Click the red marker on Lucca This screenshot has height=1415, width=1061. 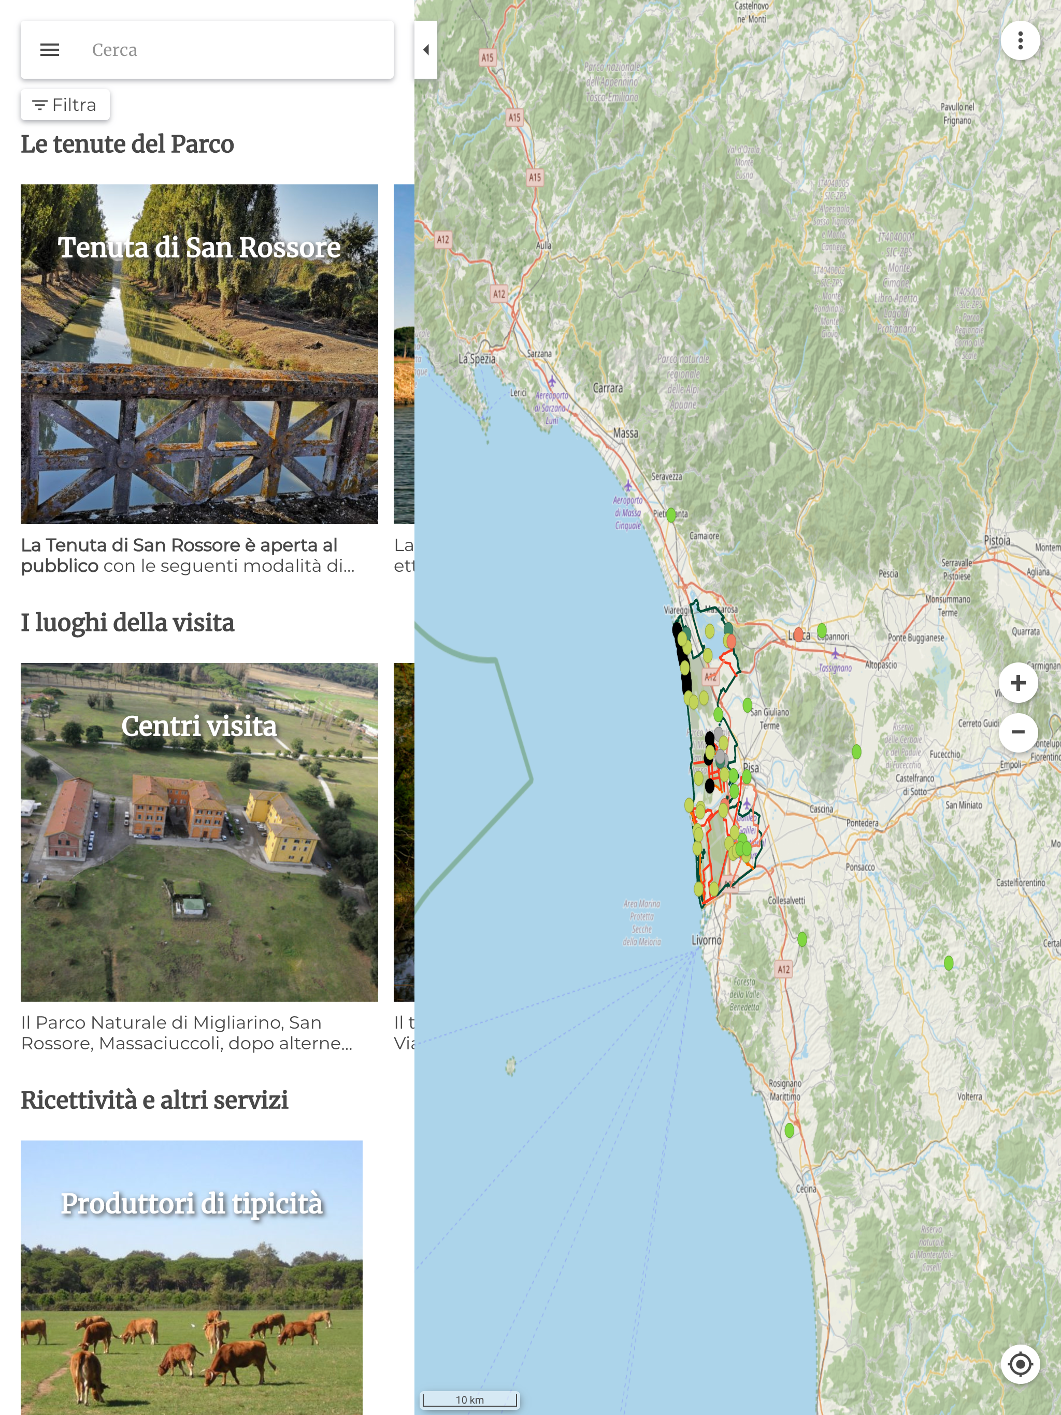[x=798, y=634]
